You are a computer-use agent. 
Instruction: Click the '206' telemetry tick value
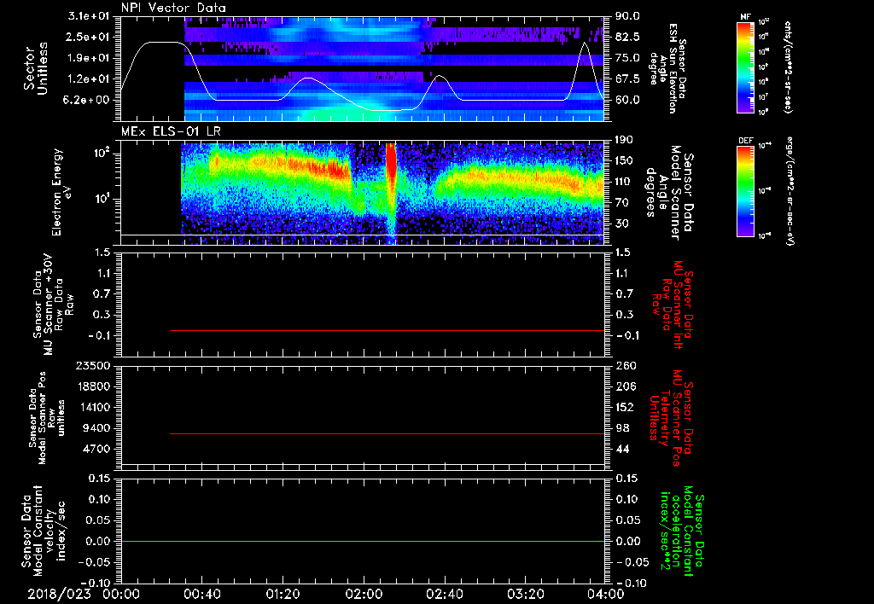coord(625,386)
